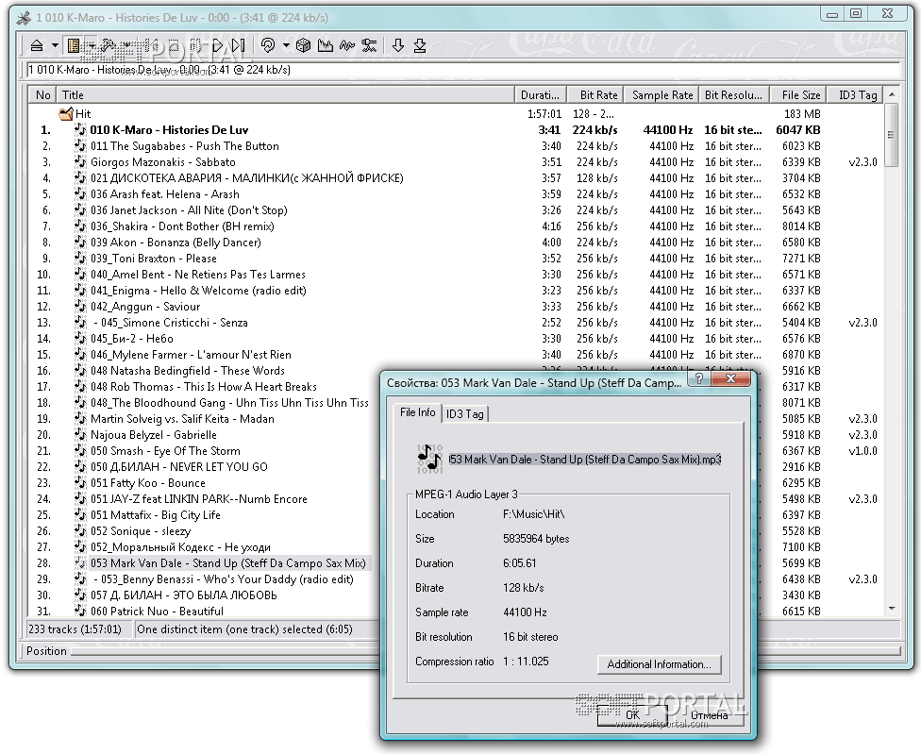Toggle the playlist view toolbar icon
The height and width of the screenshot is (754, 921).
[74, 45]
